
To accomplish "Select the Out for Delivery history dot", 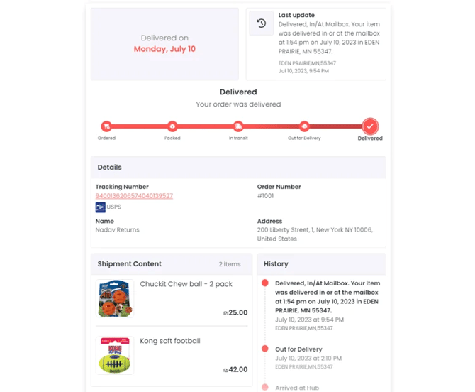I will tap(265, 349).
